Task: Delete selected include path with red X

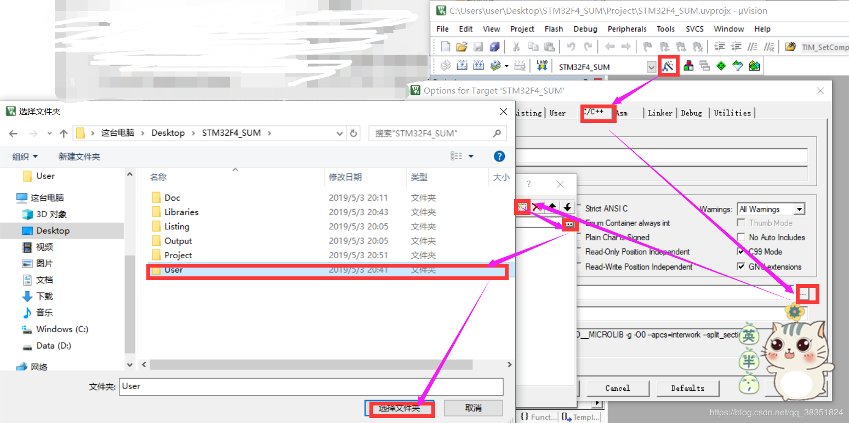Action: click(x=537, y=207)
